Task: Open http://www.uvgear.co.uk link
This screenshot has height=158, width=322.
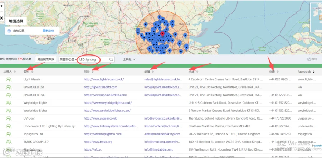Action: [100, 118]
